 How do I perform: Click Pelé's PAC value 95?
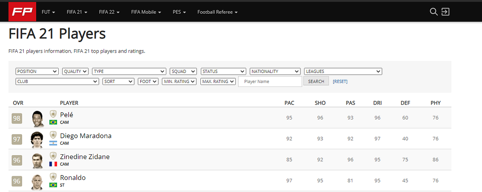coord(289,118)
